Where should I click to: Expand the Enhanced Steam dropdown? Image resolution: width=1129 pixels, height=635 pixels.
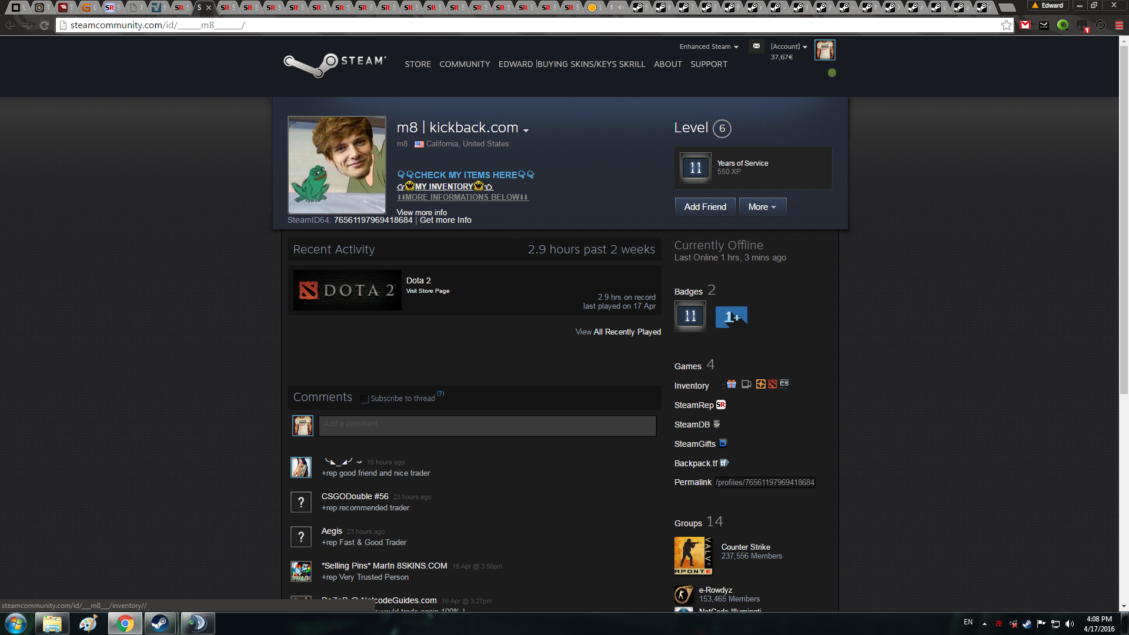coord(709,46)
